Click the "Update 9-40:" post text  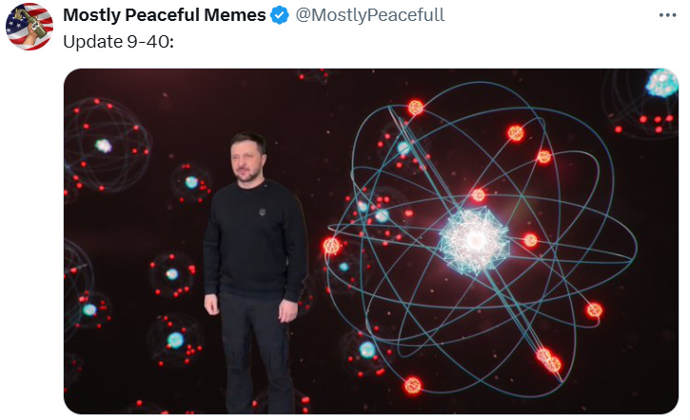click(x=118, y=42)
